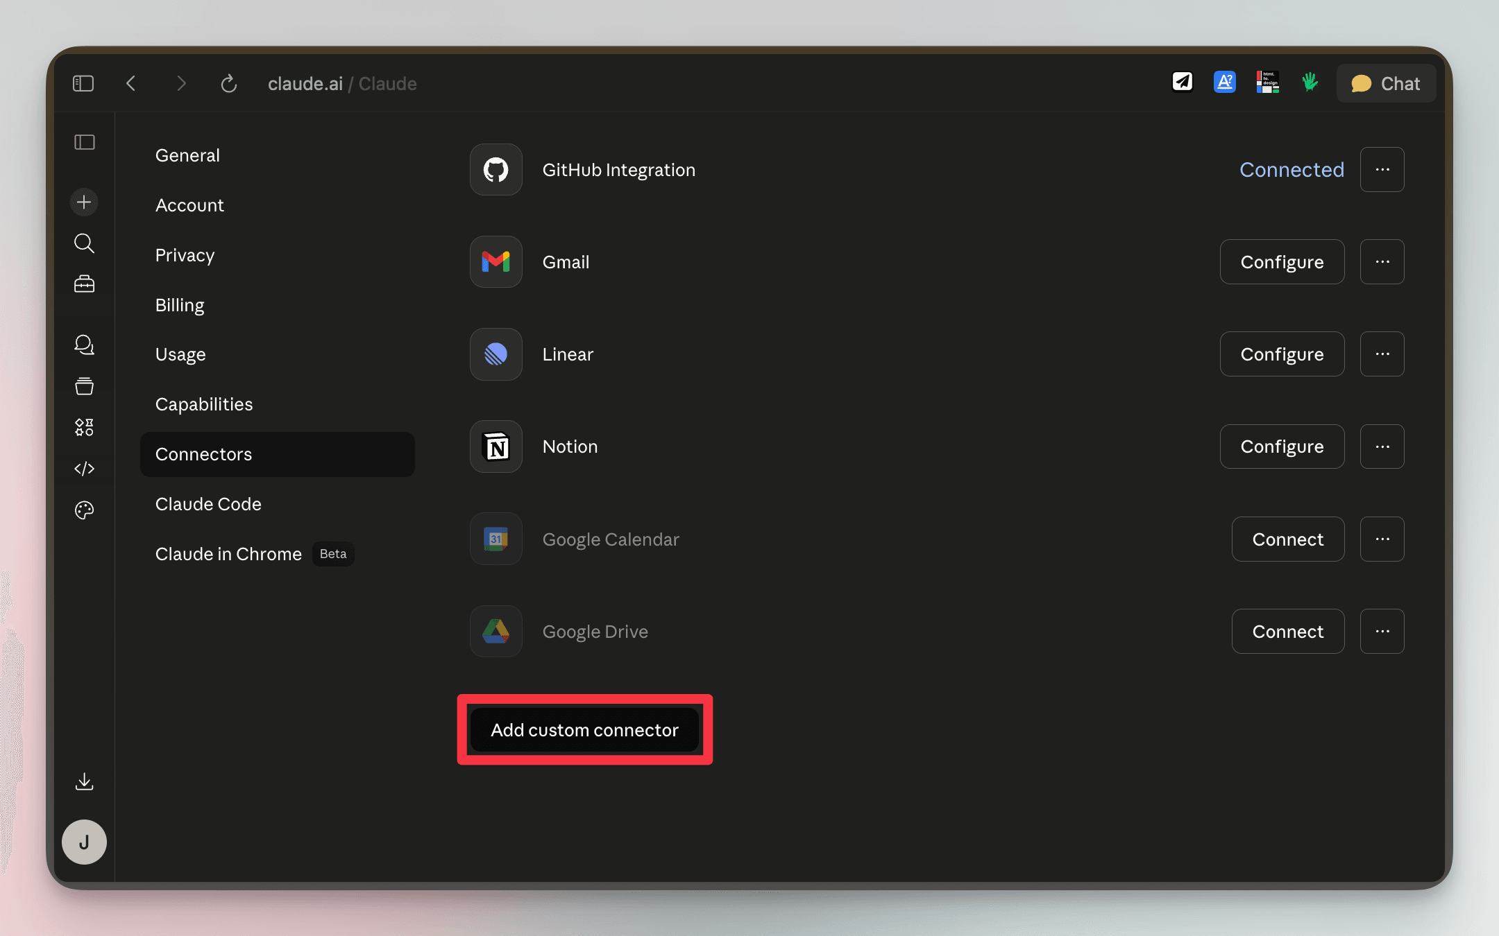Open more options for Google Drive
1499x936 pixels.
pos(1382,631)
